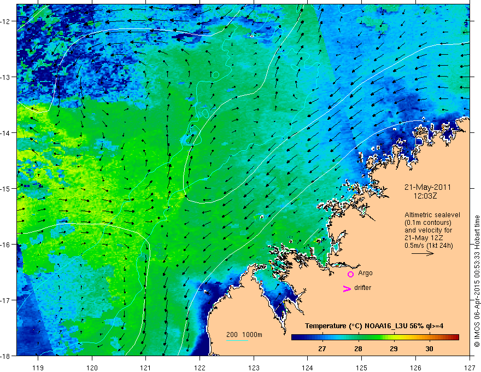Image resolution: width=481 pixels, height=372 pixels.
Task: Click the '0.5m/s (1kt 24h)' scale text
Action: click(x=429, y=246)
